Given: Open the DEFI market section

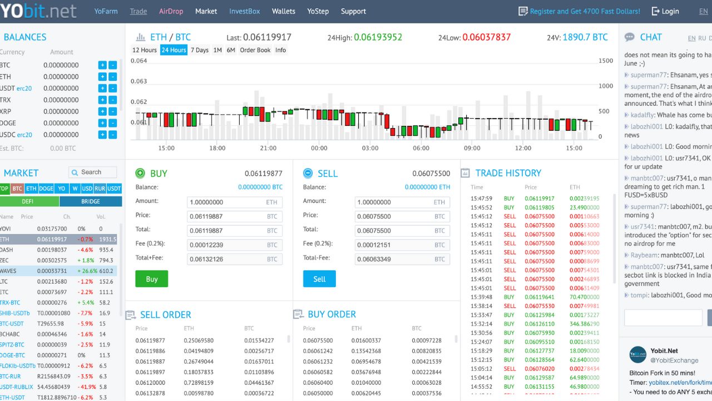Looking at the screenshot, I should pos(29,202).
